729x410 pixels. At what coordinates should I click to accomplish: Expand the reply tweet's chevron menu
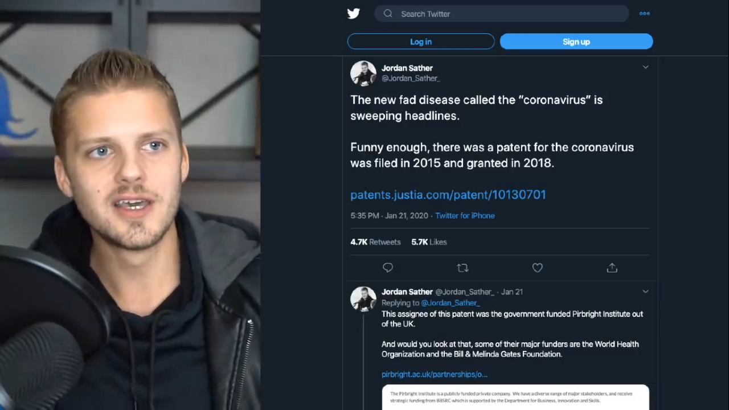[x=645, y=292]
